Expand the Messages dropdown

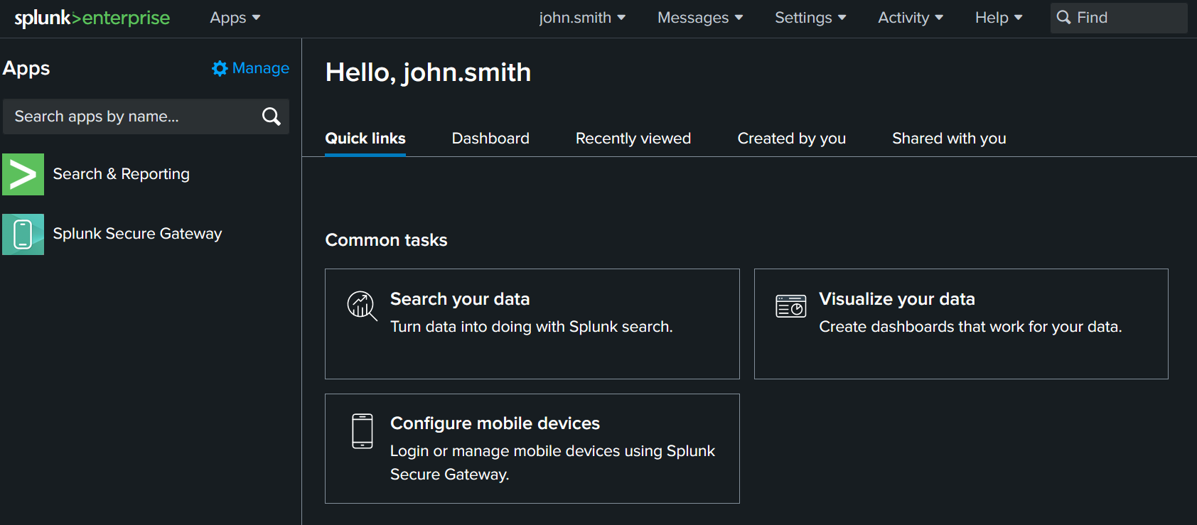(699, 18)
